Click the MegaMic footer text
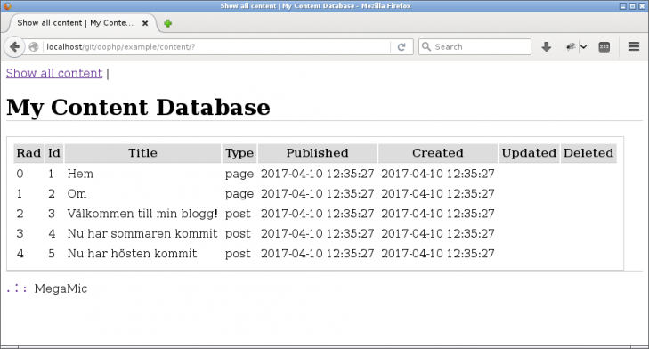Image resolution: width=649 pixels, height=349 pixels. pyautogui.click(x=61, y=288)
